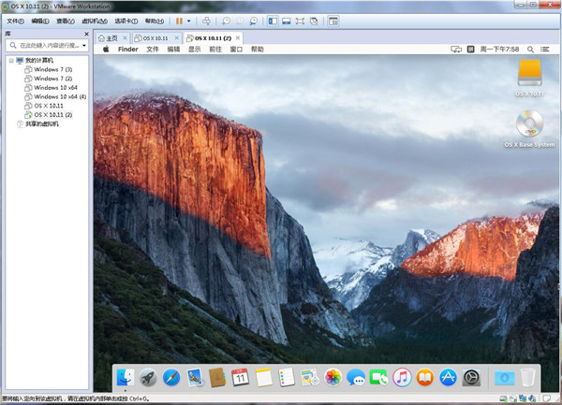Open Mail eagle stamp icon in Dock
Image resolution: width=562 pixels, height=405 pixels.
pyautogui.click(x=195, y=378)
